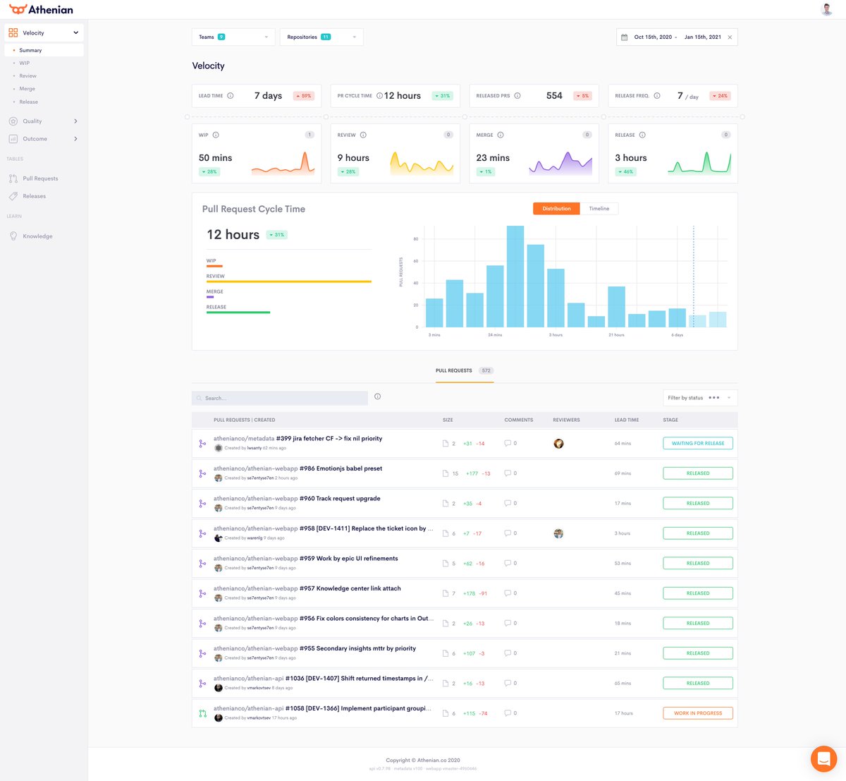This screenshot has height=781, width=846.
Task: Click Released button on PR #986 row
Action: (698, 473)
